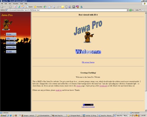The height and width of the screenshot is (117, 147).
Task: Click the Stories button in sidebar
Action: pyautogui.click(x=11, y=34)
